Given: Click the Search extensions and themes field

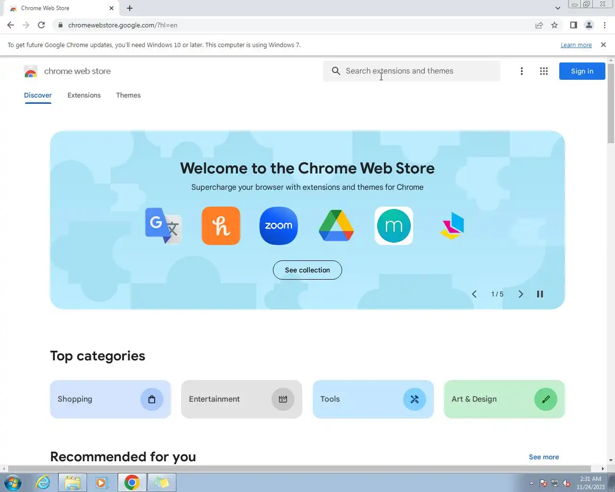Looking at the screenshot, I should click(x=412, y=71).
